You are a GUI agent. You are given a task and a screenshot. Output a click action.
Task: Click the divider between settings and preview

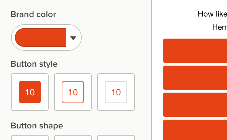click(152, 70)
